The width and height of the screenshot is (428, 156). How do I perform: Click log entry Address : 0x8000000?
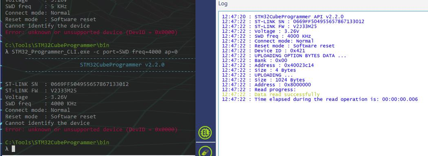pos(266,85)
